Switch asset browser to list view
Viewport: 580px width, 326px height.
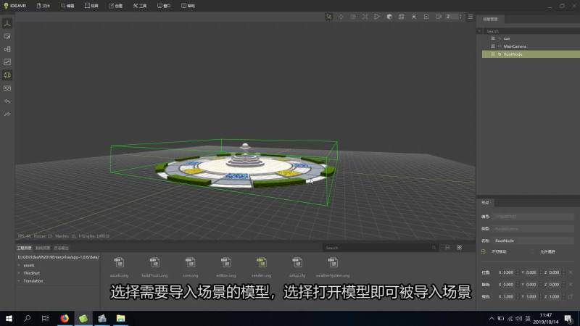point(447,248)
